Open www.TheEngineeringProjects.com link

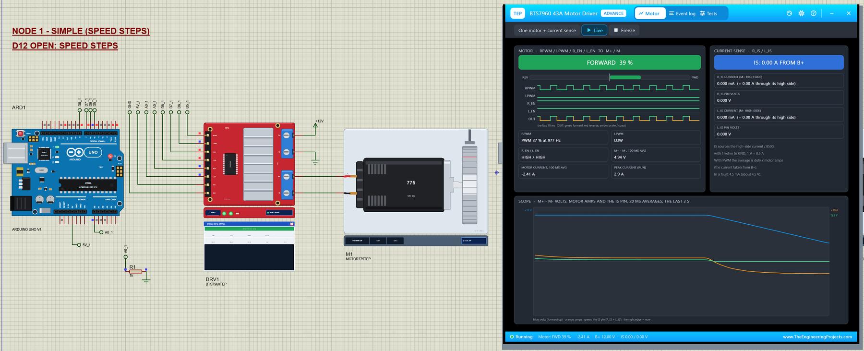(817, 337)
